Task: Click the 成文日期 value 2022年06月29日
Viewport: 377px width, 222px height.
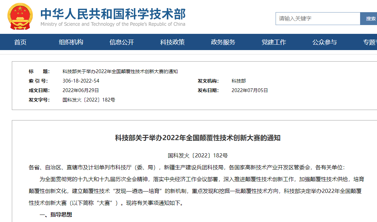Action: click(81, 90)
